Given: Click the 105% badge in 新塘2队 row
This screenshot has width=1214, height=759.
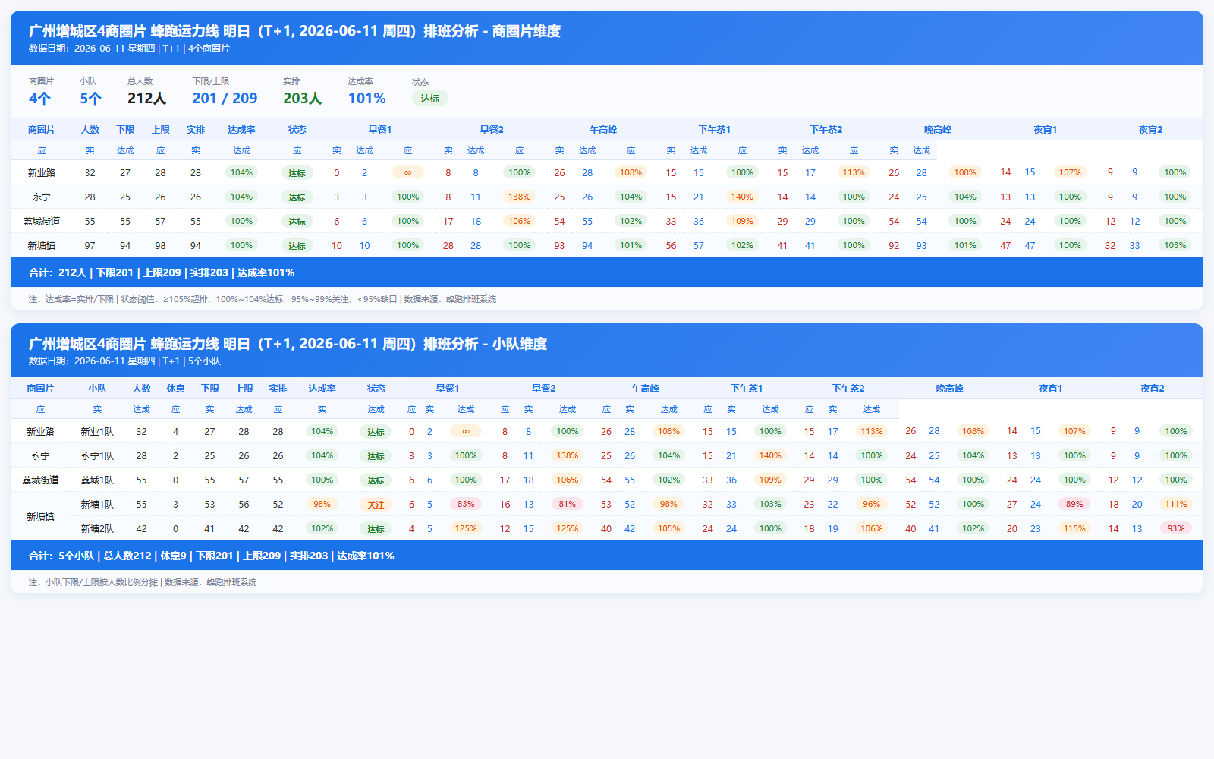Looking at the screenshot, I should [668, 528].
